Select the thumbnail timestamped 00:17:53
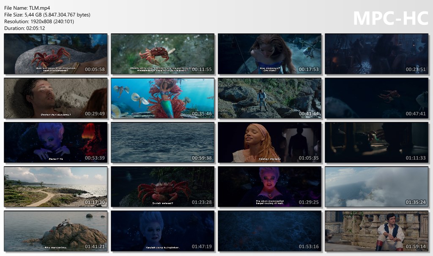The image size is (433, 256). coord(269,54)
